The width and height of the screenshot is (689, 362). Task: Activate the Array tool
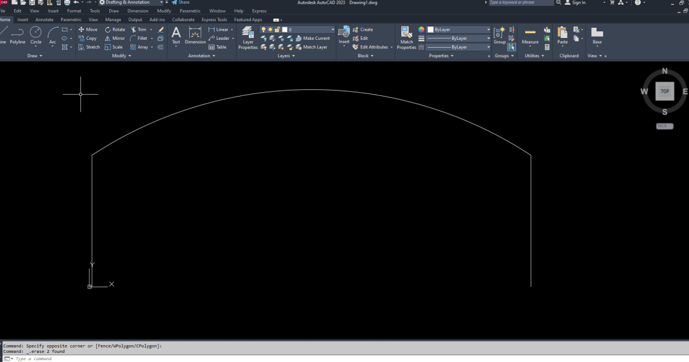tap(139, 47)
